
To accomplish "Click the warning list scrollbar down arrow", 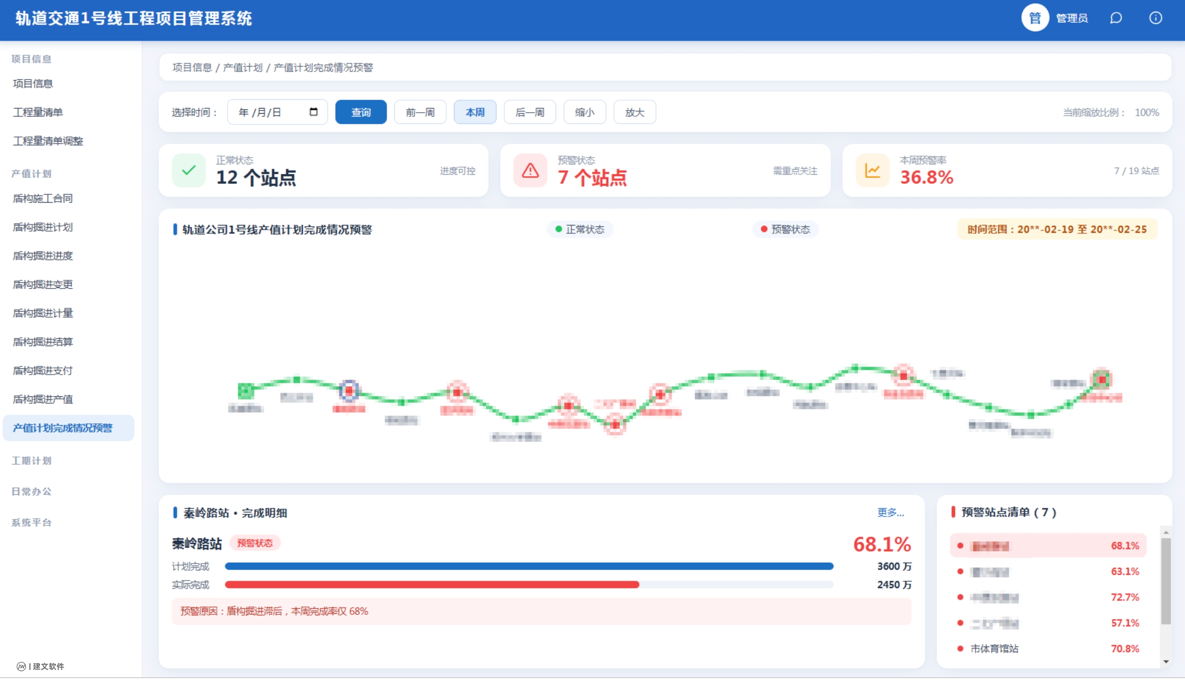I will tap(1166, 661).
